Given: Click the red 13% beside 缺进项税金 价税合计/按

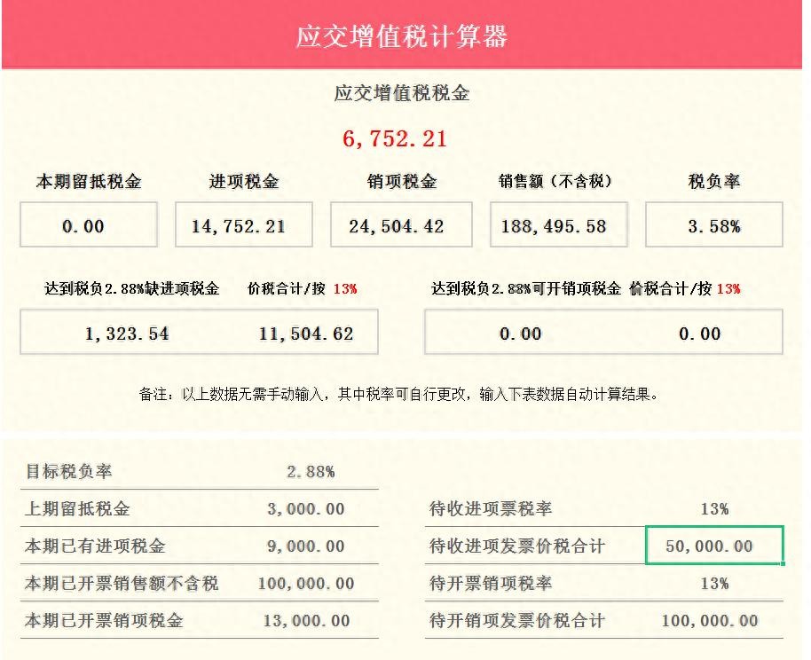Looking at the screenshot, I should pos(345,288).
